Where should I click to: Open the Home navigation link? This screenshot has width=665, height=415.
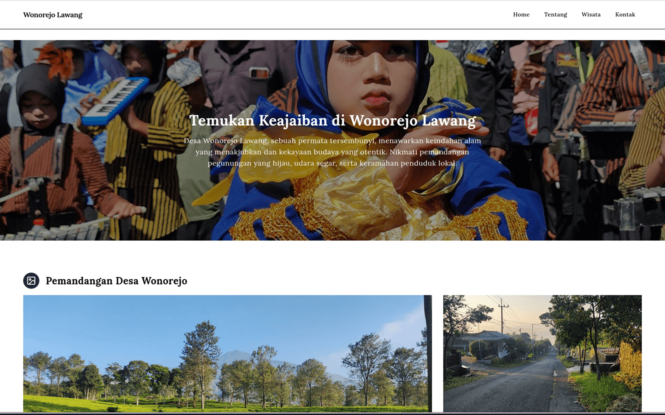click(x=521, y=15)
